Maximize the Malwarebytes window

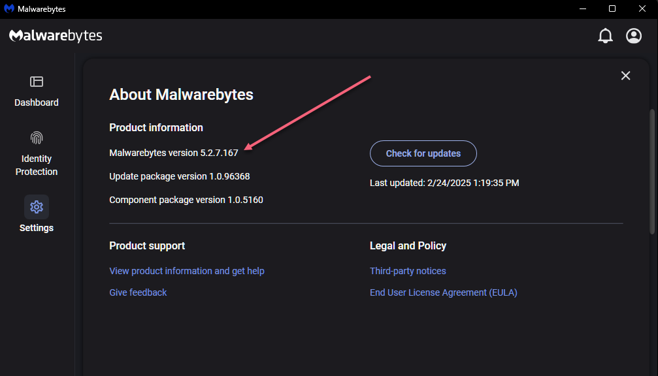tap(612, 8)
